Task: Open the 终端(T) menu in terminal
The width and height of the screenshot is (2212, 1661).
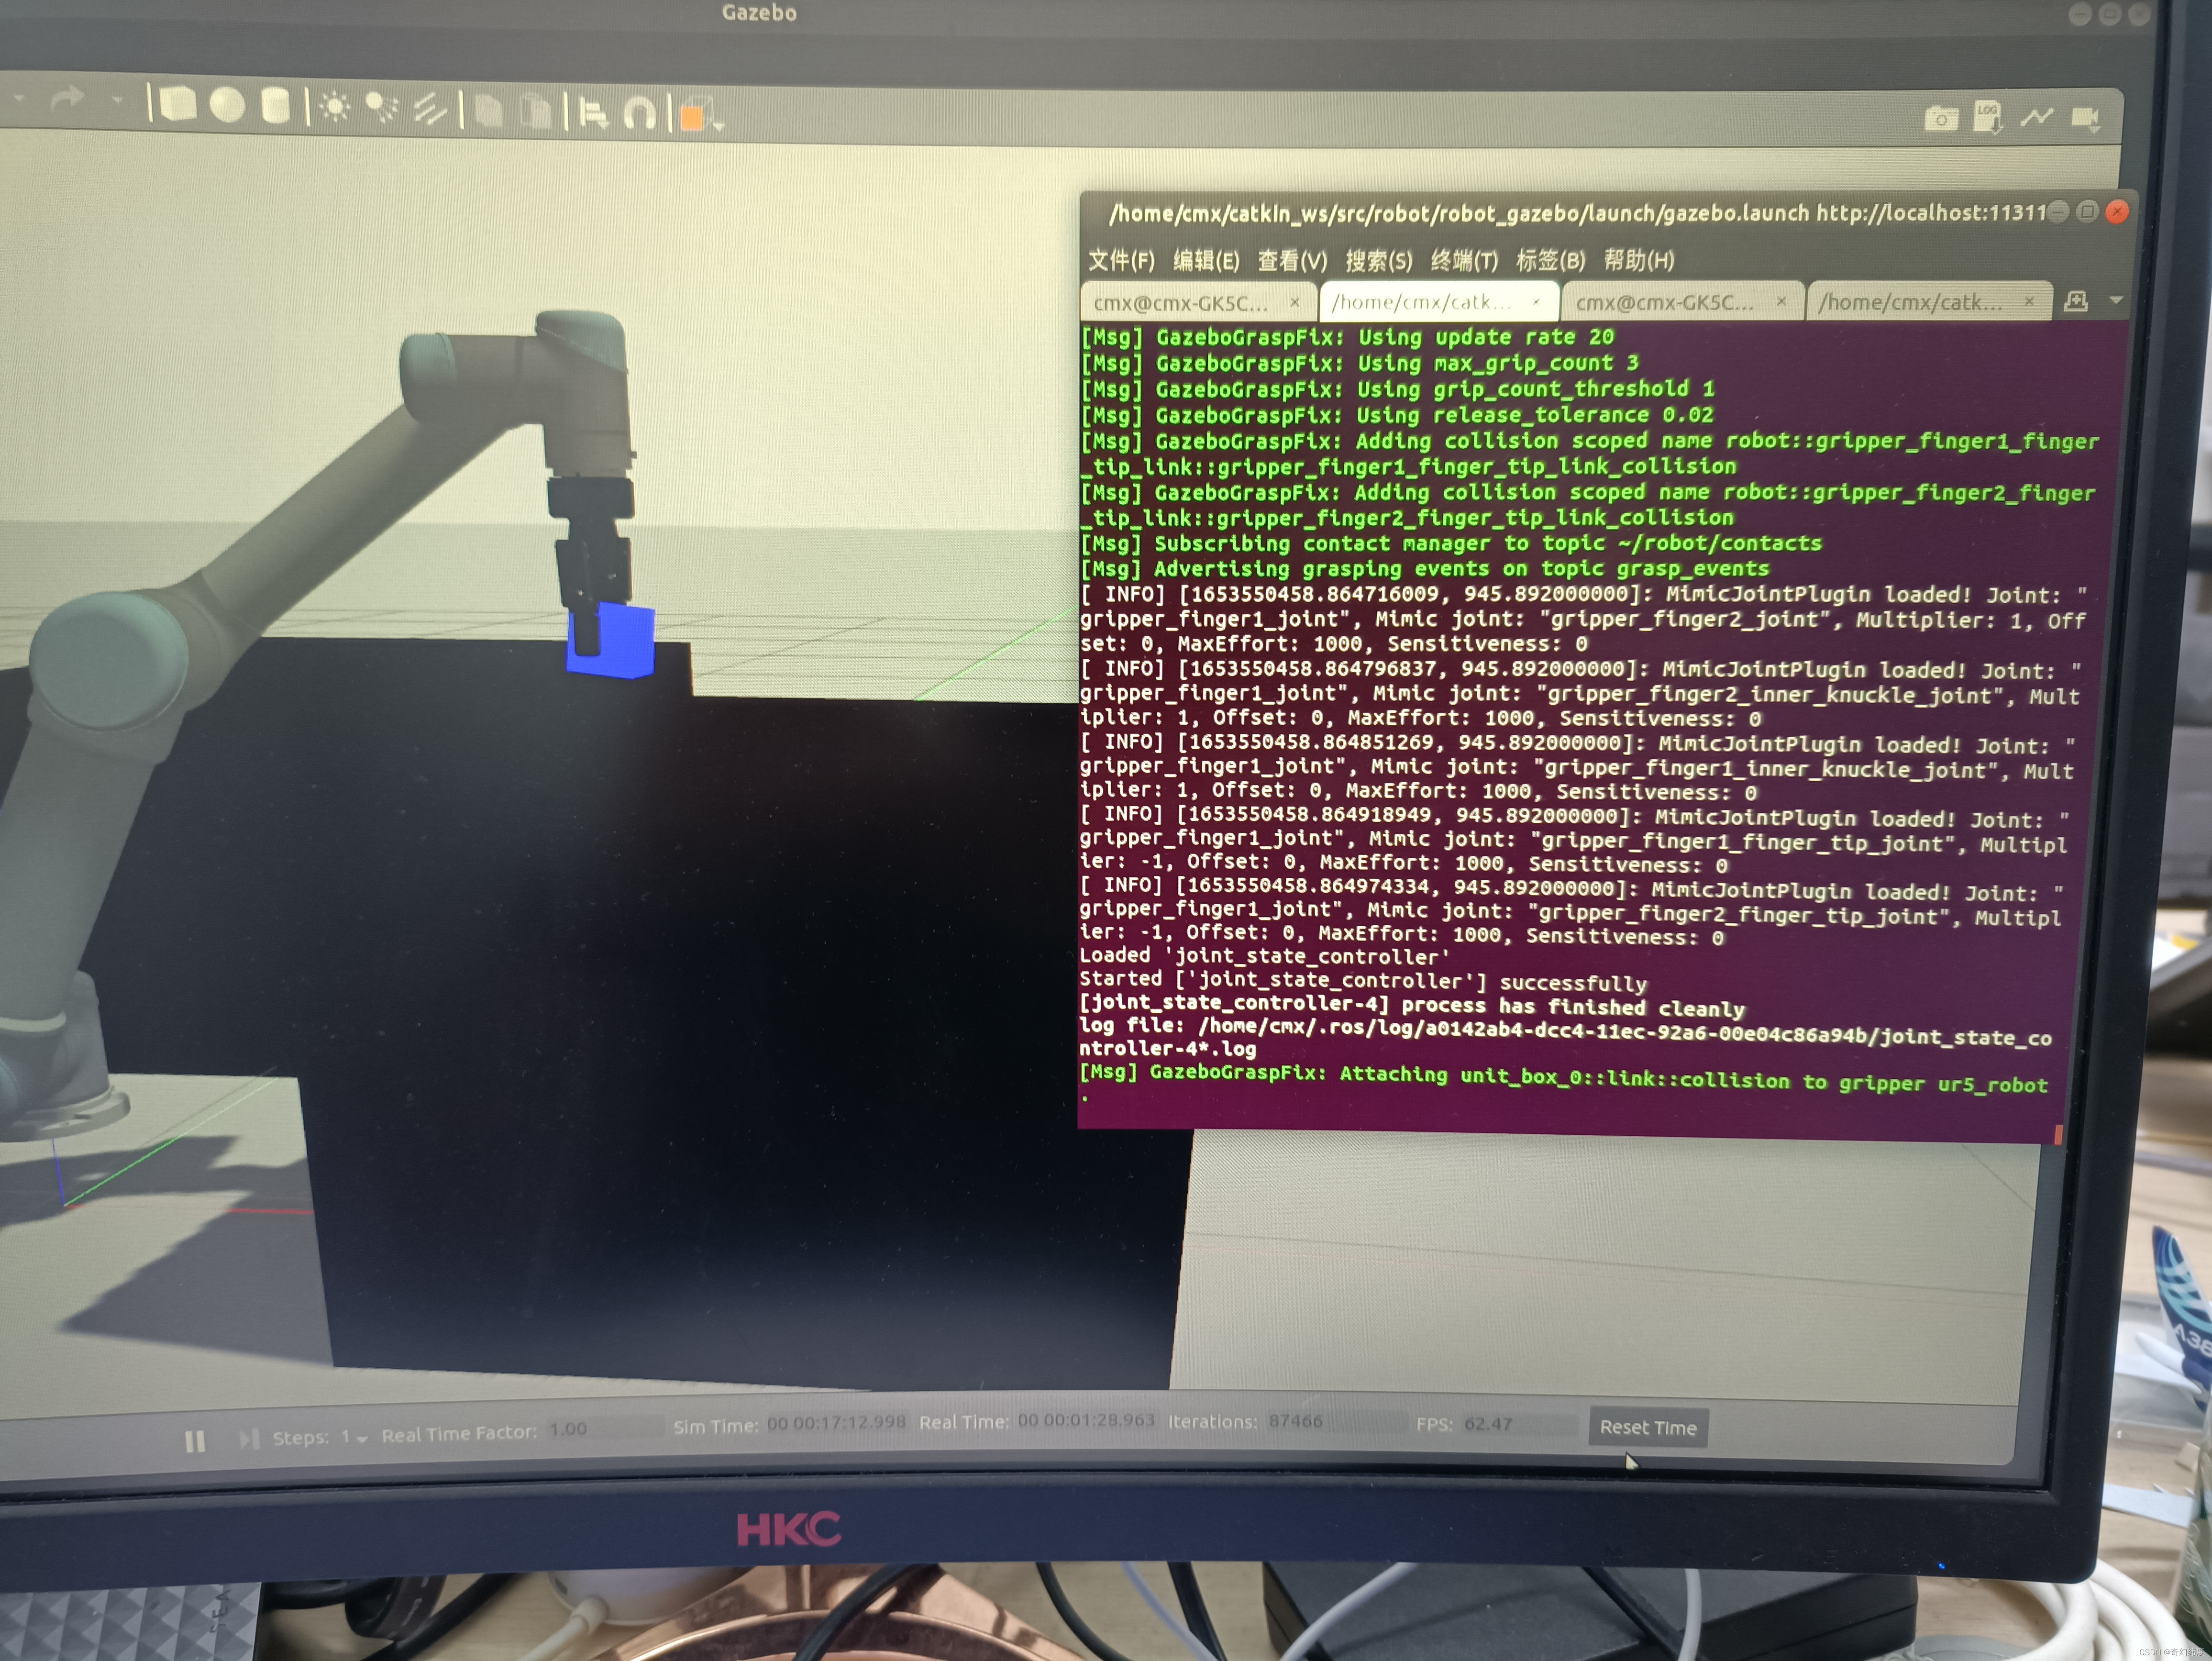Action: click(x=1464, y=261)
